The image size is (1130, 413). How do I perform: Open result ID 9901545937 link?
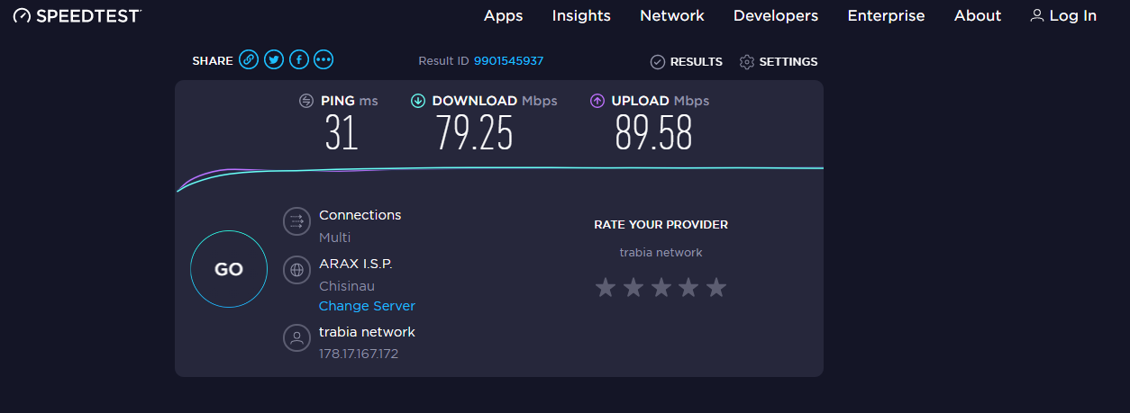point(508,61)
